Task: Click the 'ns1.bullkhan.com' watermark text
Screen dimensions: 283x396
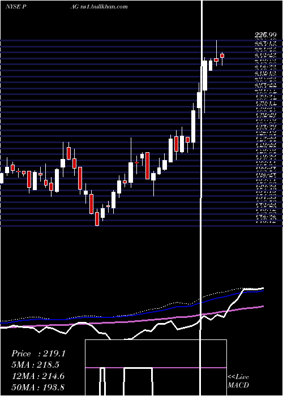Action: point(104,7)
